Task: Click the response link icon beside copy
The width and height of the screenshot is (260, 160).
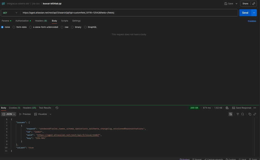Action: click(255, 114)
